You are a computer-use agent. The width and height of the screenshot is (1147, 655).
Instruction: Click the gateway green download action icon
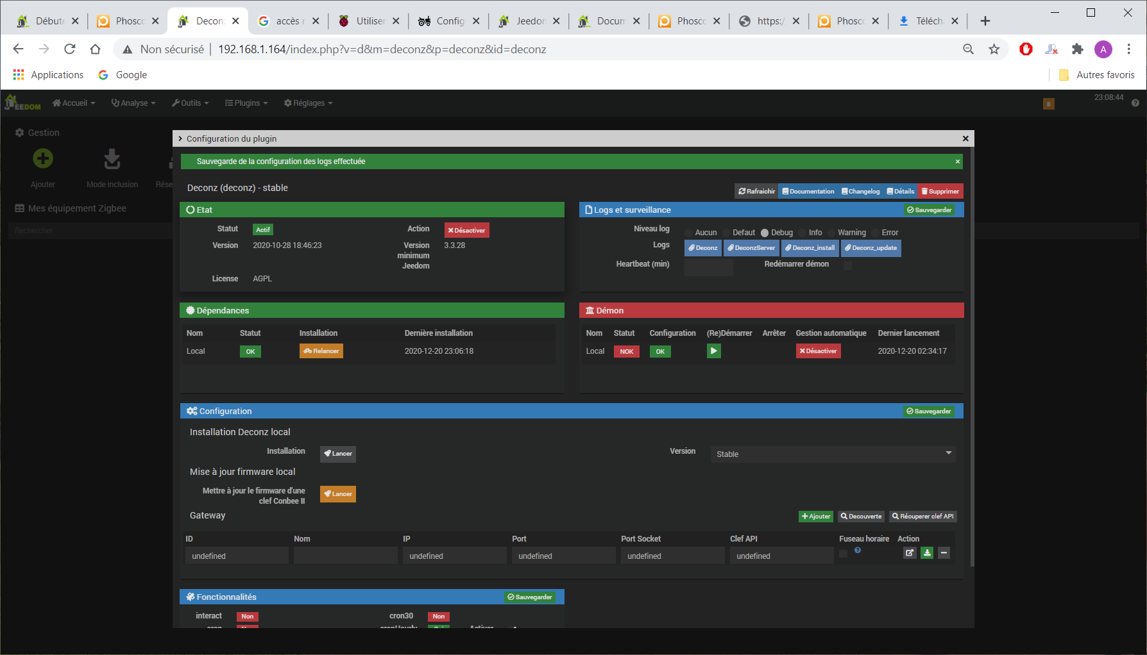[x=927, y=552]
